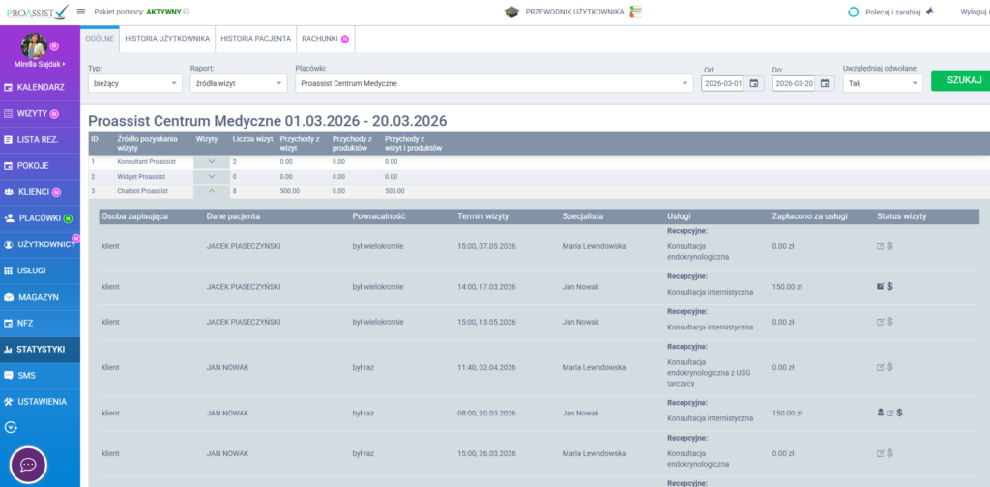Expand visits for Konsultant Proassist row

coord(211,161)
